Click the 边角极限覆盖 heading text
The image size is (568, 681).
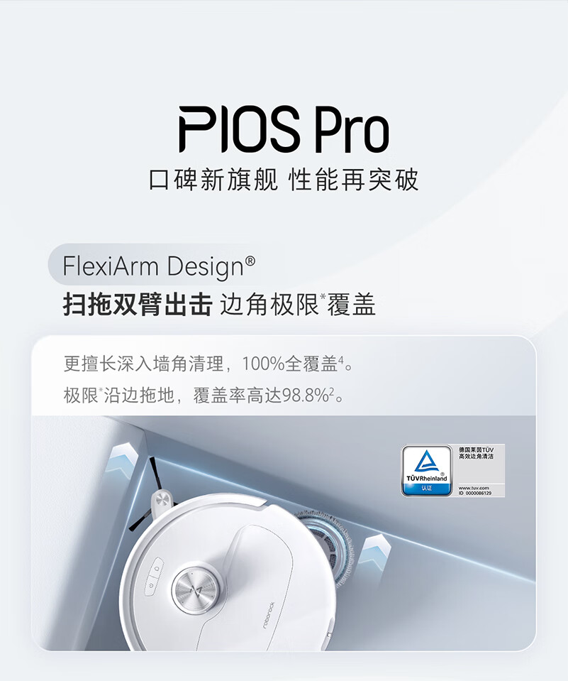point(297,305)
